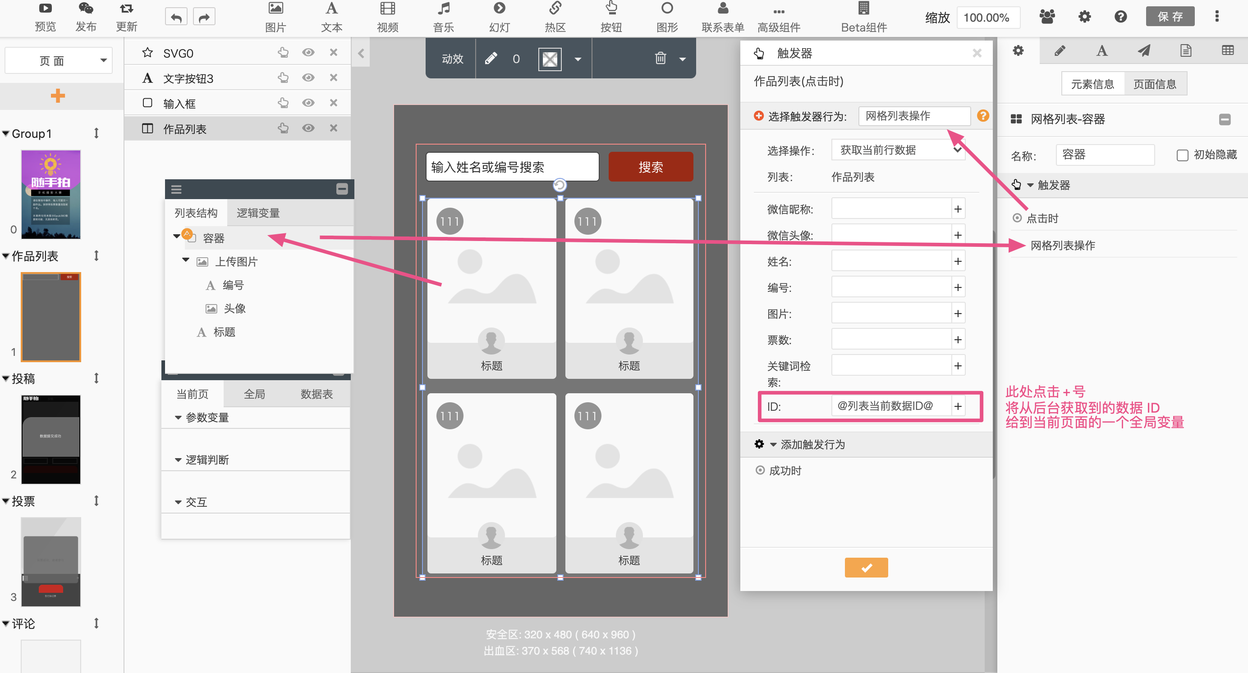
Task: Switch to the 页面信息 tab
Action: (1155, 84)
